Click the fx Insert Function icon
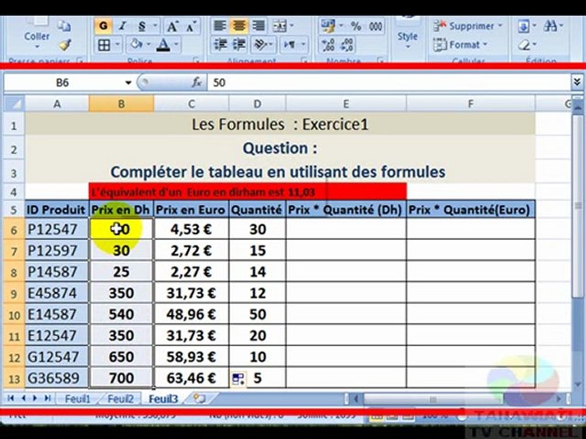The height and width of the screenshot is (439, 586). [197, 82]
